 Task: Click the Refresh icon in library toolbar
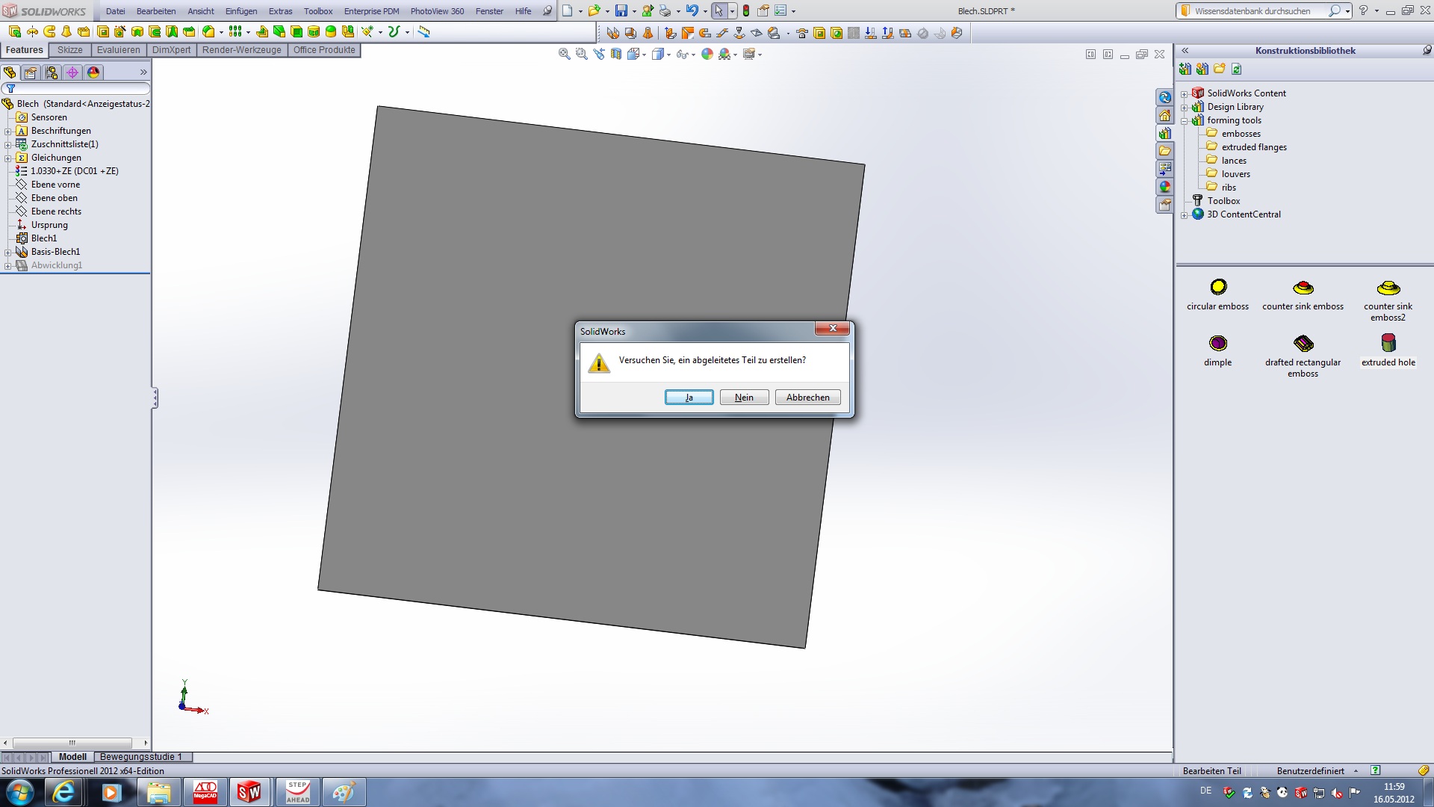click(x=1237, y=69)
